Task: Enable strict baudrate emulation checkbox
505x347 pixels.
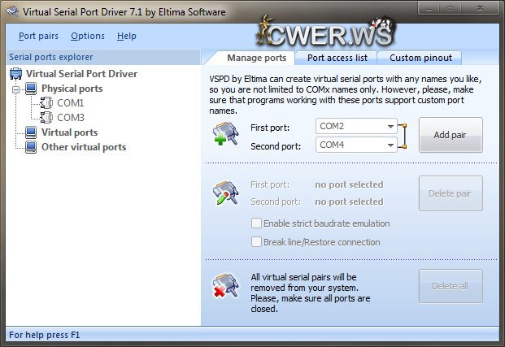Action: tap(257, 223)
